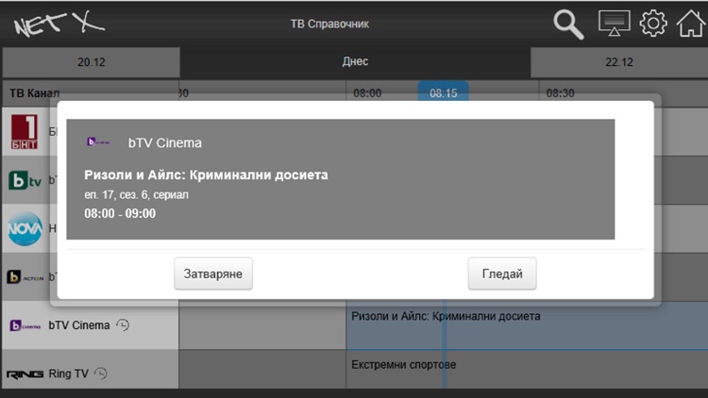The width and height of the screenshot is (708, 398).
Task: Select the bTV channel logo
Action: click(x=25, y=180)
